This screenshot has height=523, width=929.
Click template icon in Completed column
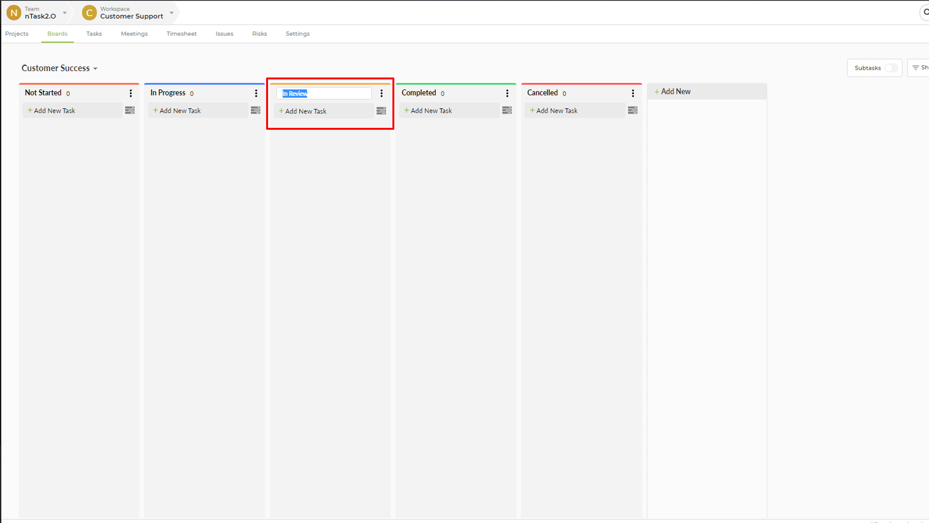[507, 110]
